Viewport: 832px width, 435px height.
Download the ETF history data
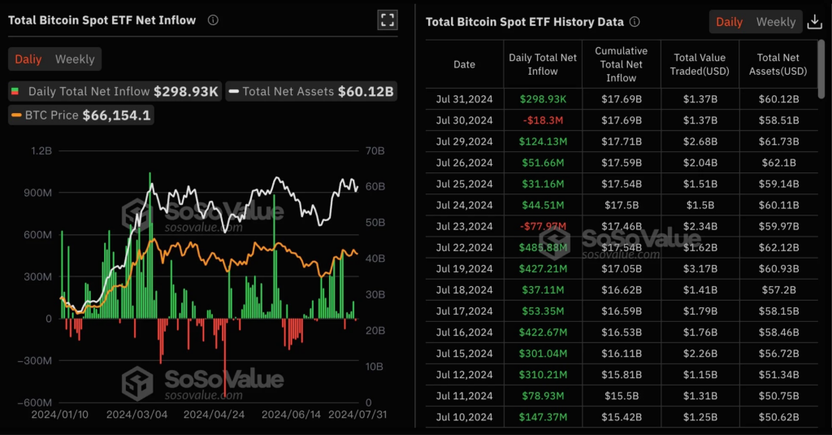814,22
